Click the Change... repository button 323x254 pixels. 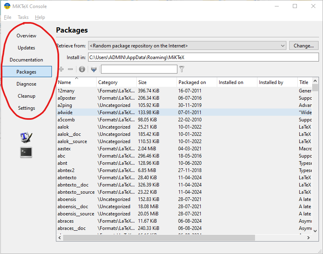pos(304,46)
